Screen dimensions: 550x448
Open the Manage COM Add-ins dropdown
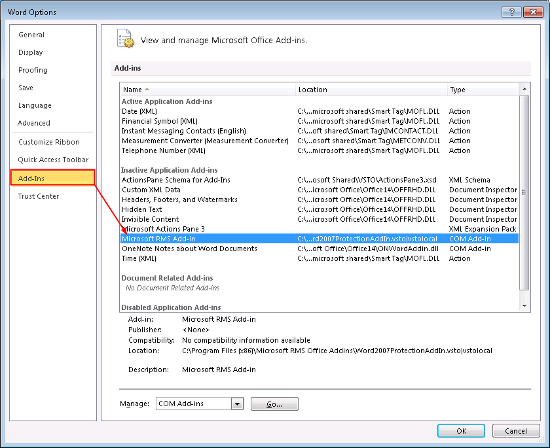point(238,404)
